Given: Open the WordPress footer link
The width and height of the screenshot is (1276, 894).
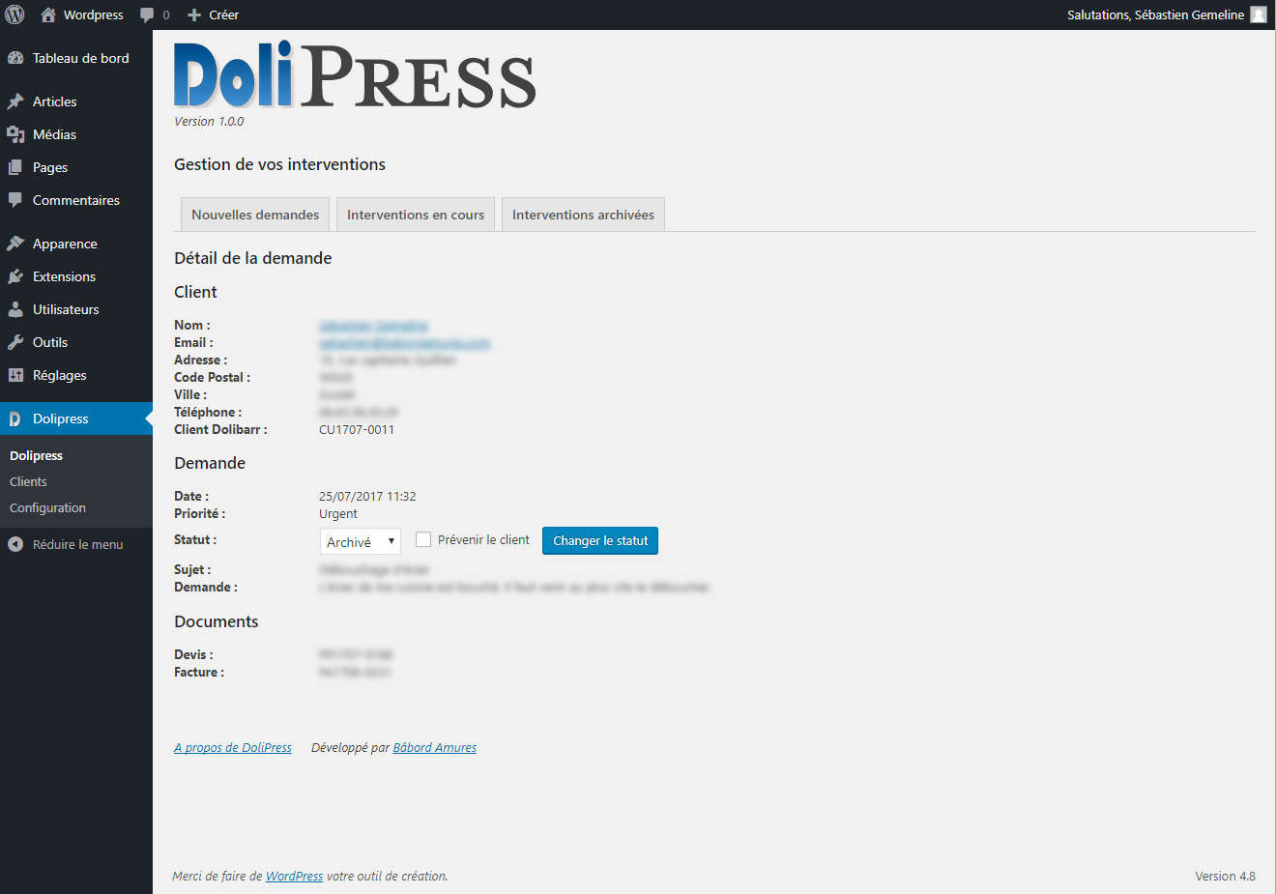Looking at the screenshot, I should point(295,877).
